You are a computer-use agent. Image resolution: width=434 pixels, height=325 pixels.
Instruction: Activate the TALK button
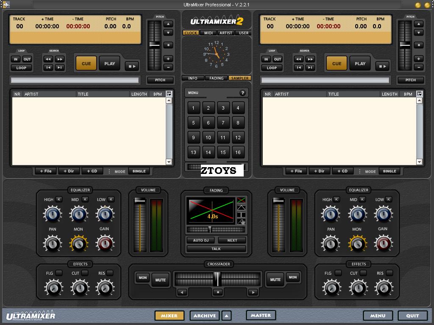(x=216, y=249)
